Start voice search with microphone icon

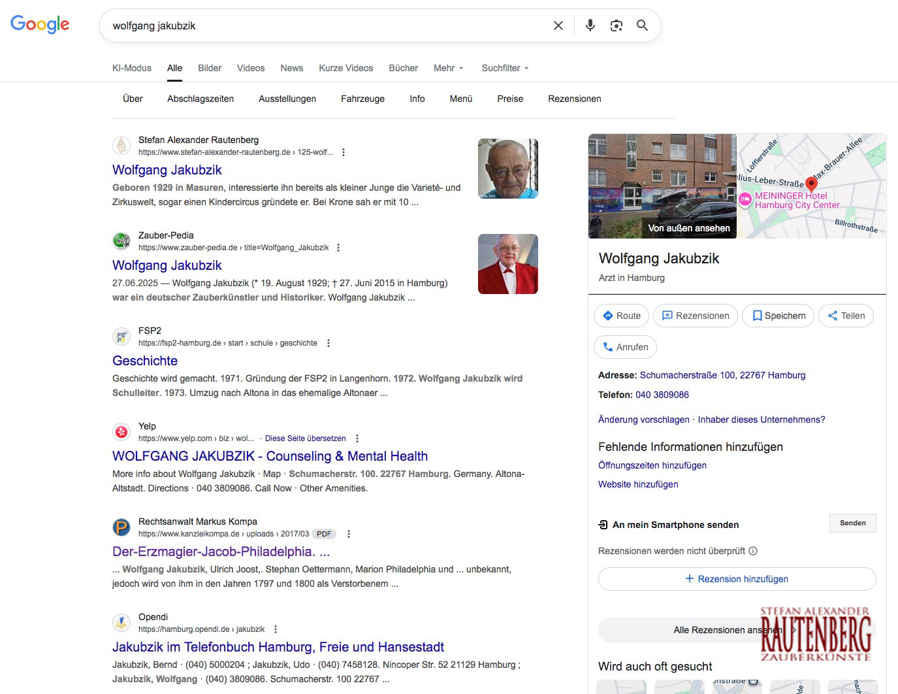coord(590,25)
